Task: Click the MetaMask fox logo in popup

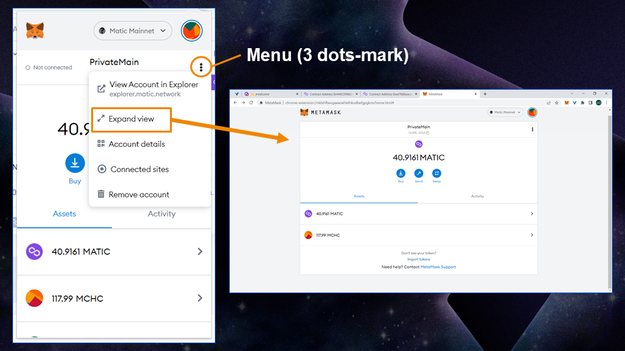Action: (x=35, y=31)
